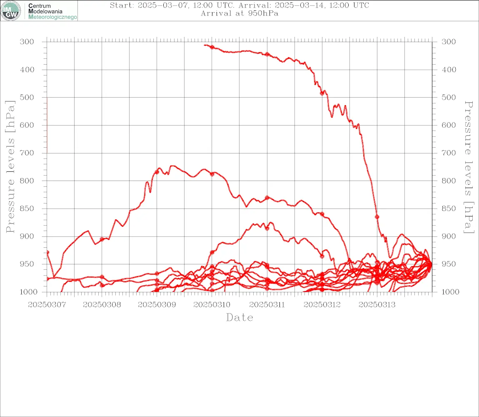The image size is (479, 417).
Task: Click the upper trajectory marker on 20250311 near 350 hPa
Action: 267,54
